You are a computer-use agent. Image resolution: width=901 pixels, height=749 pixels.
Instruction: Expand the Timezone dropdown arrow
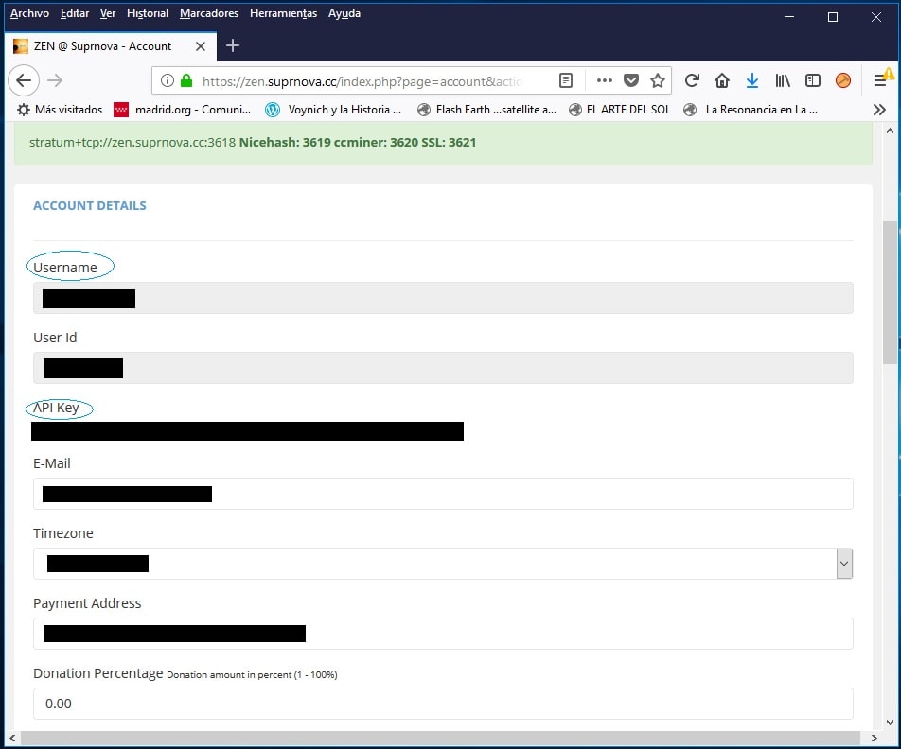pos(844,564)
